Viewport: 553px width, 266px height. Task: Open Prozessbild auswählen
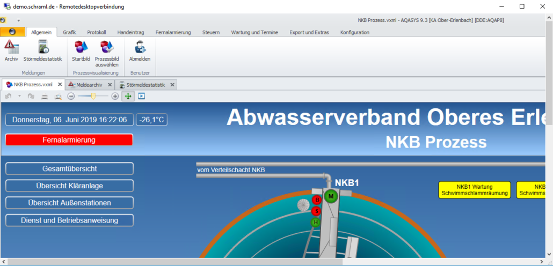point(107,54)
